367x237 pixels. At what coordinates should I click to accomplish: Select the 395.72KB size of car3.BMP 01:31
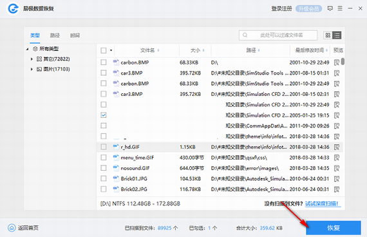(190, 73)
